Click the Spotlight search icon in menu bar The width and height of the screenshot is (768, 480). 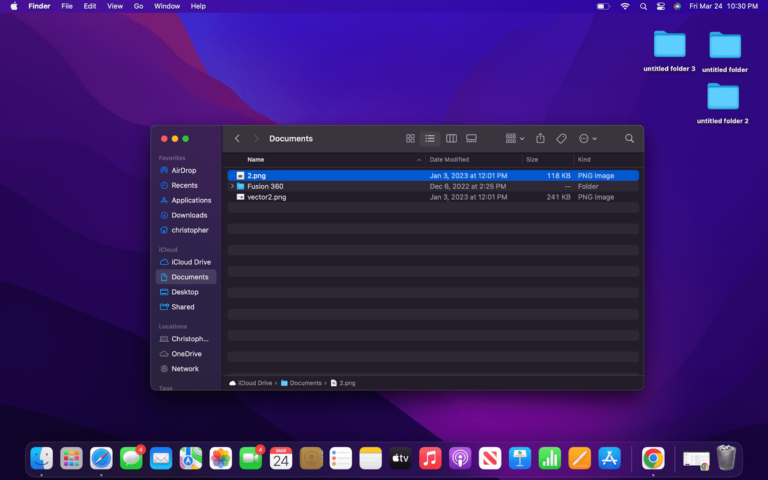[x=643, y=6]
